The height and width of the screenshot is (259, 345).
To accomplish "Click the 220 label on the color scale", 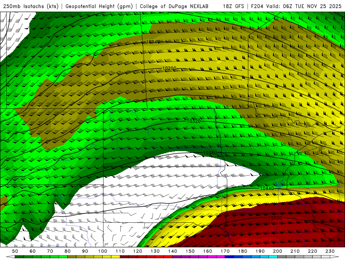I will (312, 251).
